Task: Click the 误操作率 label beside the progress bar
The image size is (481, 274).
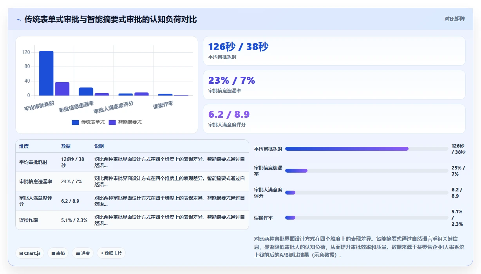Action: click(x=264, y=218)
